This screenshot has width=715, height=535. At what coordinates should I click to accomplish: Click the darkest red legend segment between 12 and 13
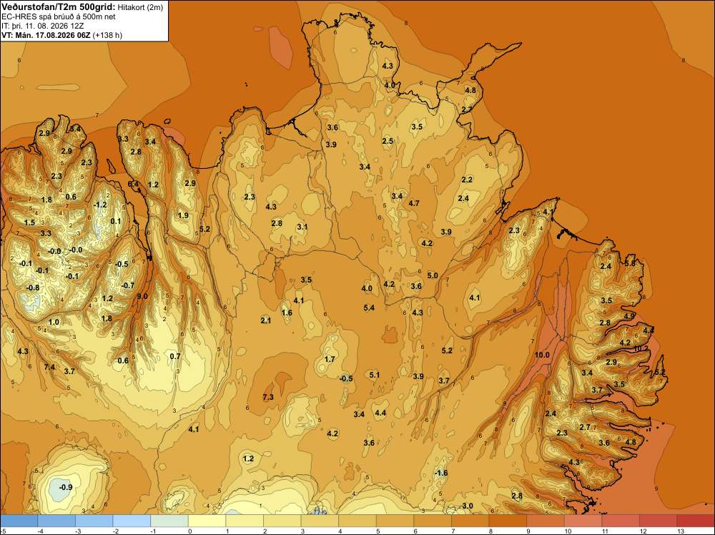(x=658, y=521)
